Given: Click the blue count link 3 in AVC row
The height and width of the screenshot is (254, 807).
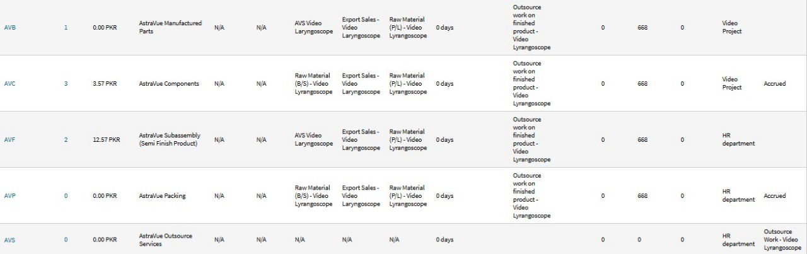Looking at the screenshot, I should 66,84.
